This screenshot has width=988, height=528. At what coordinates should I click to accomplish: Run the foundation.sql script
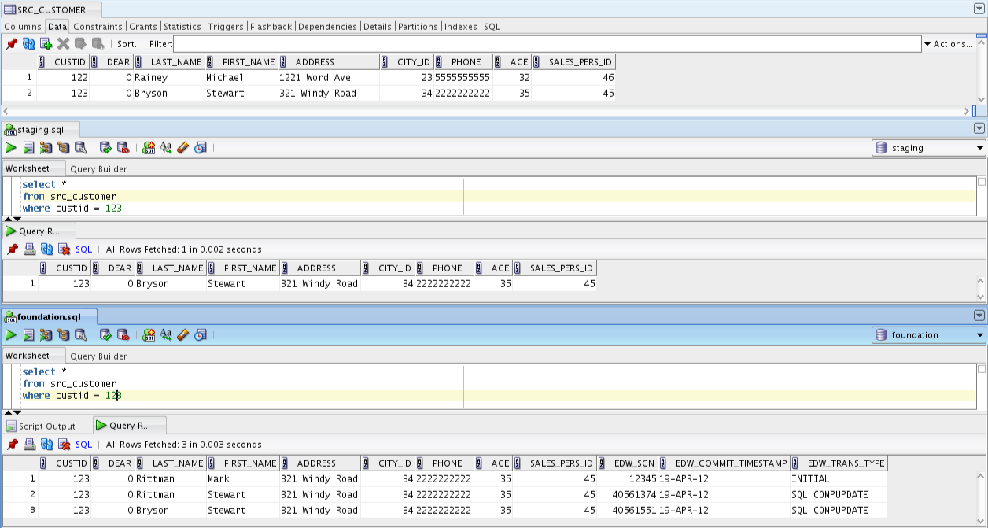(28, 334)
